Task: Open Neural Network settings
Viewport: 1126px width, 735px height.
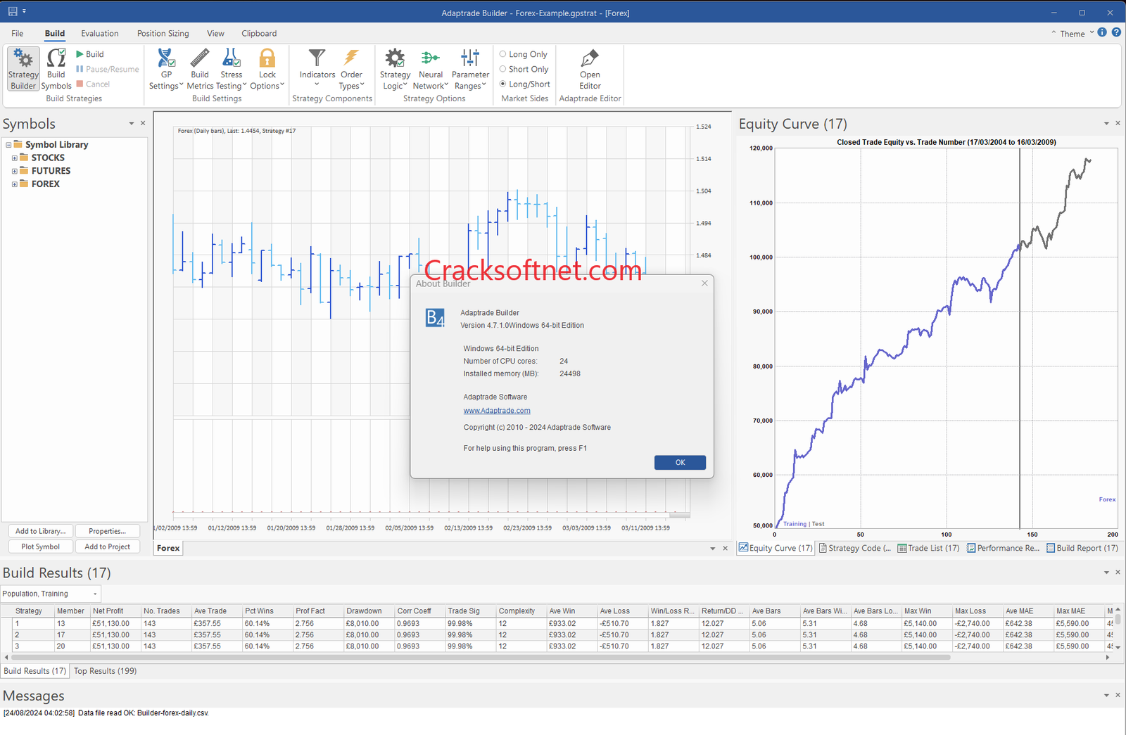Action: click(x=431, y=69)
